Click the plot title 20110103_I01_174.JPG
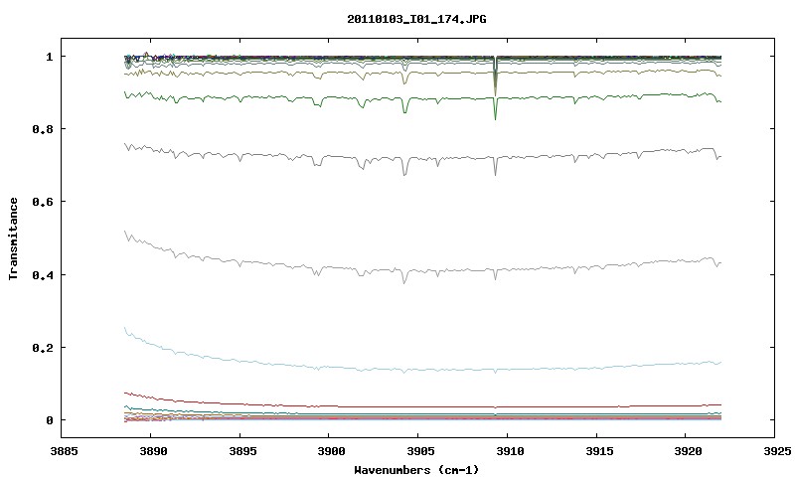 coord(416,19)
